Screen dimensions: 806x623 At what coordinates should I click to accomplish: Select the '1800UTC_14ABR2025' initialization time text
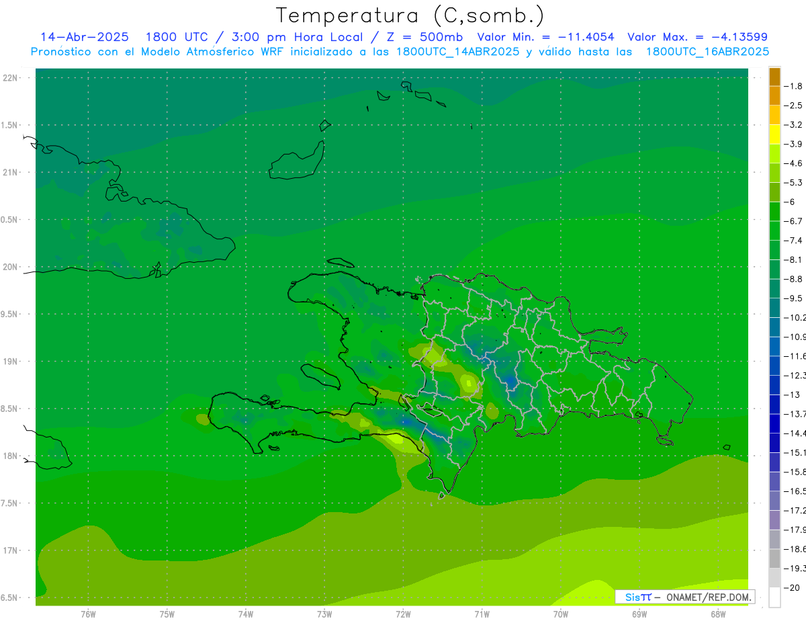(x=458, y=52)
